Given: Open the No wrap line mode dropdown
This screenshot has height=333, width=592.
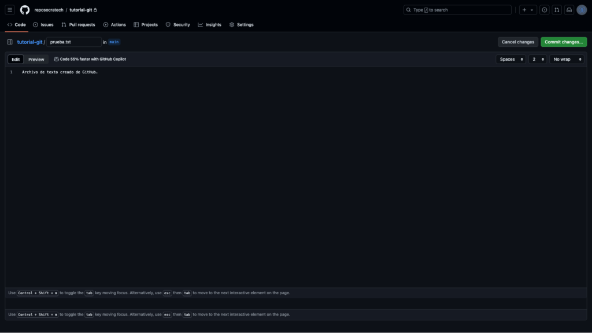Looking at the screenshot, I should (567, 60).
